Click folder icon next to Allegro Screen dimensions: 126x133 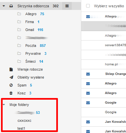tap(19, 14)
